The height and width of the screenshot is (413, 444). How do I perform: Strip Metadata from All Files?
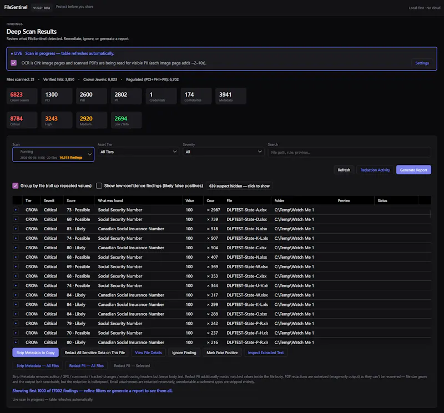point(38,366)
